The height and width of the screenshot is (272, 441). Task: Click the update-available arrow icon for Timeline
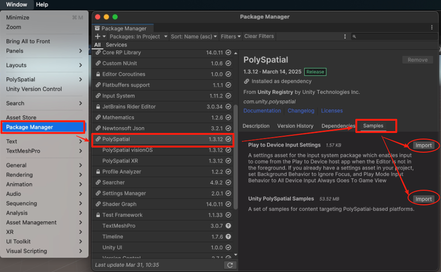pyautogui.click(x=228, y=237)
